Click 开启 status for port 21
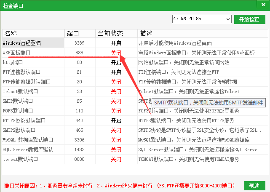 pyautogui.click(x=116, y=72)
